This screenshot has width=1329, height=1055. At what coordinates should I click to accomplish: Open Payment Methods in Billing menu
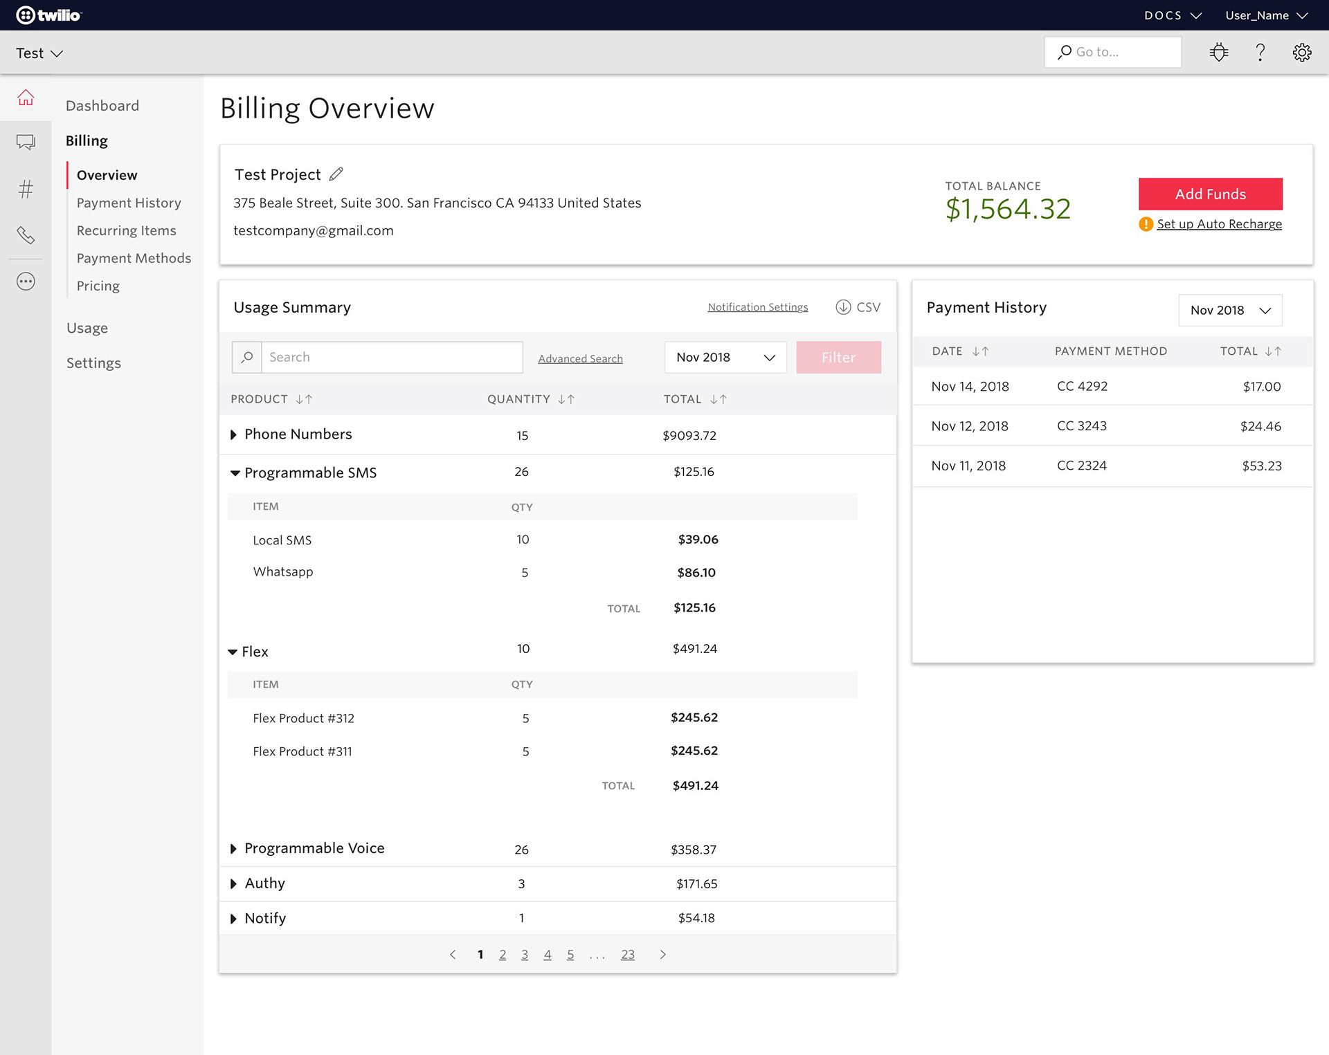click(134, 258)
